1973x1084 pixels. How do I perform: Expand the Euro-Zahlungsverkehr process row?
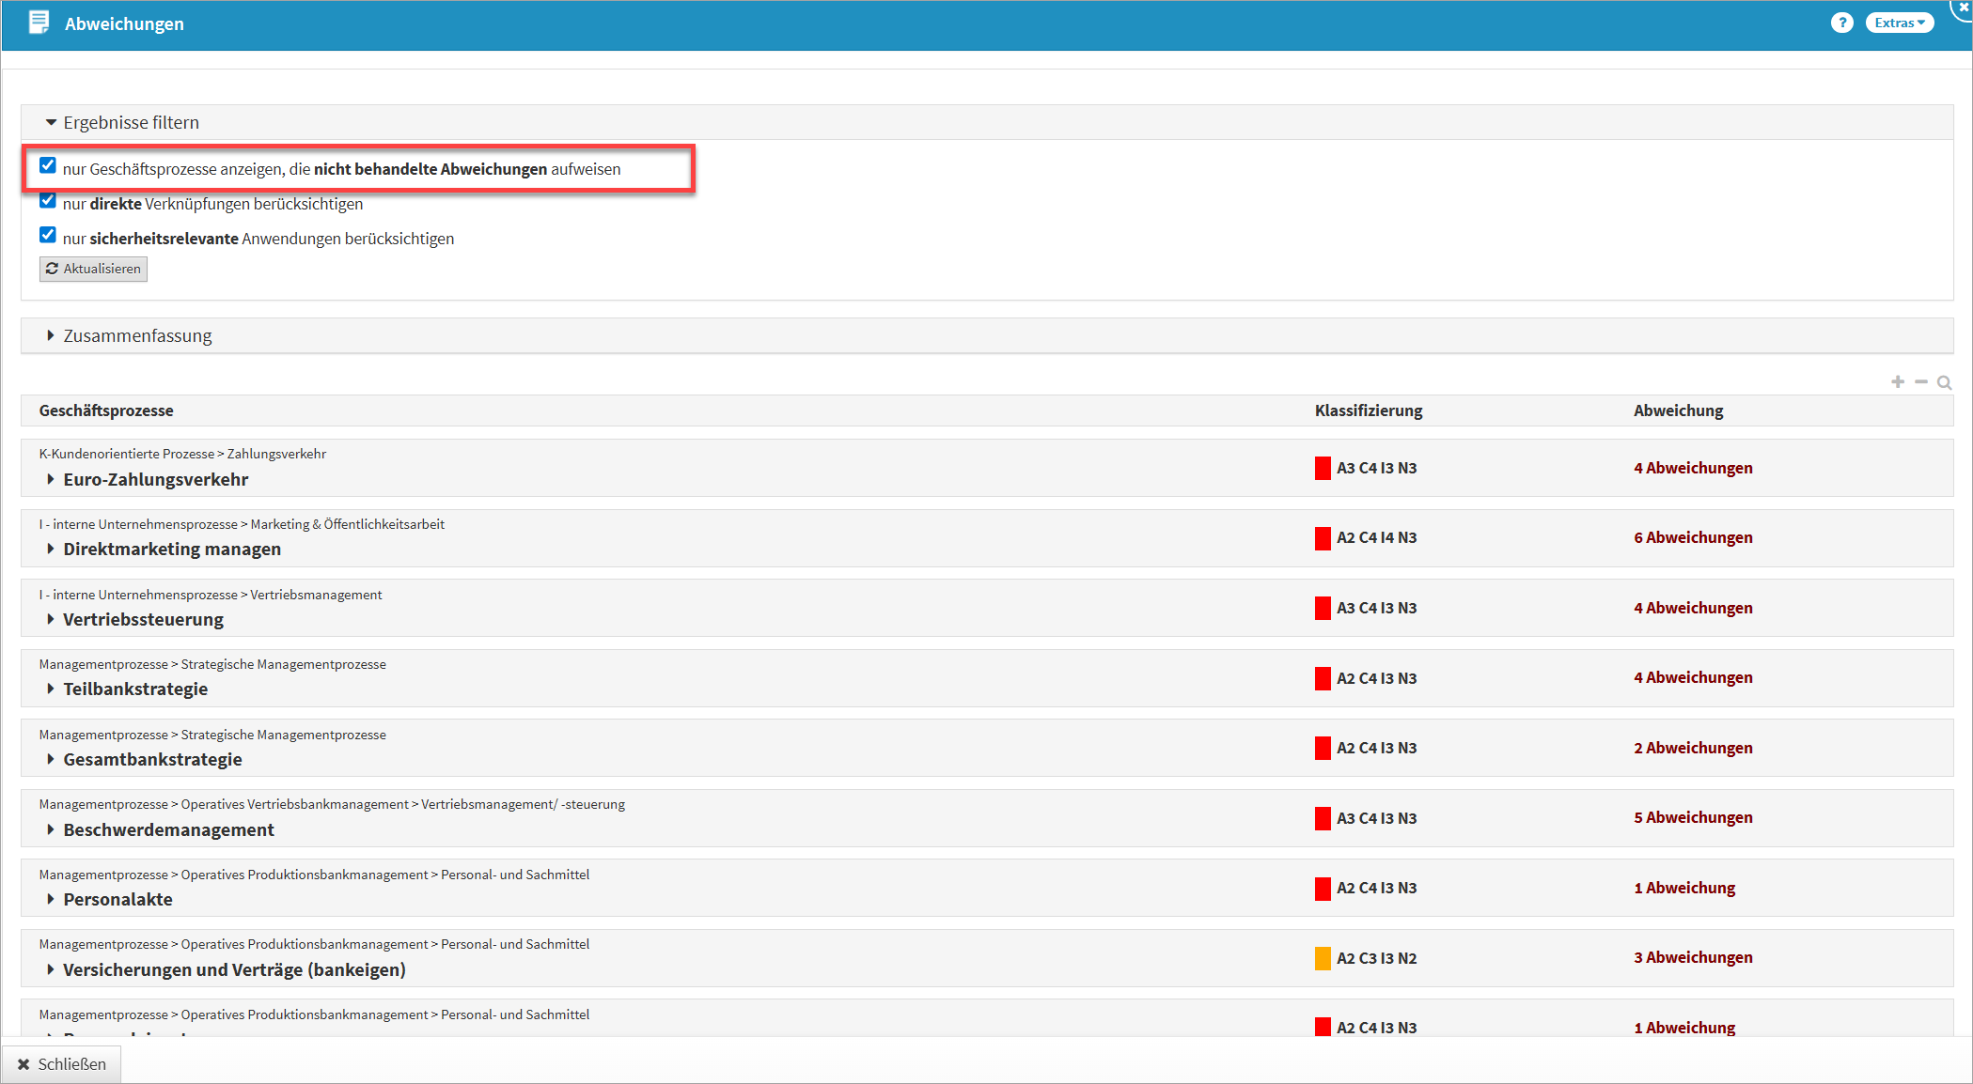[x=51, y=479]
